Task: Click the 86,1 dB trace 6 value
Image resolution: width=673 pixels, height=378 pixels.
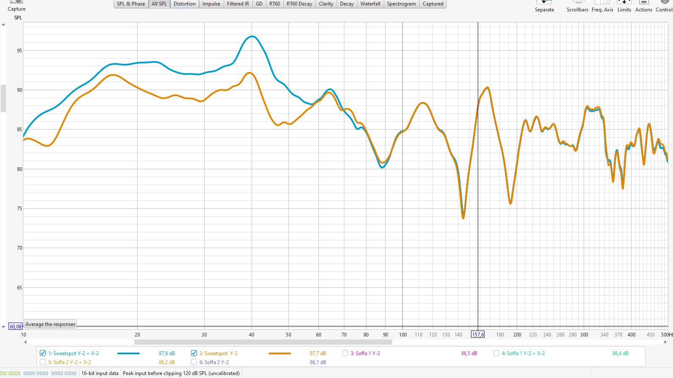Action: click(x=318, y=362)
